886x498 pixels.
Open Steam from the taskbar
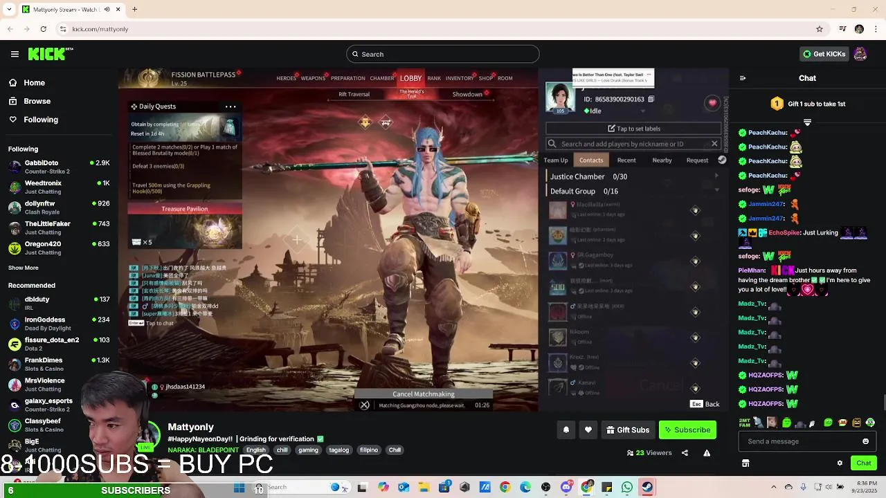[x=647, y=488]
